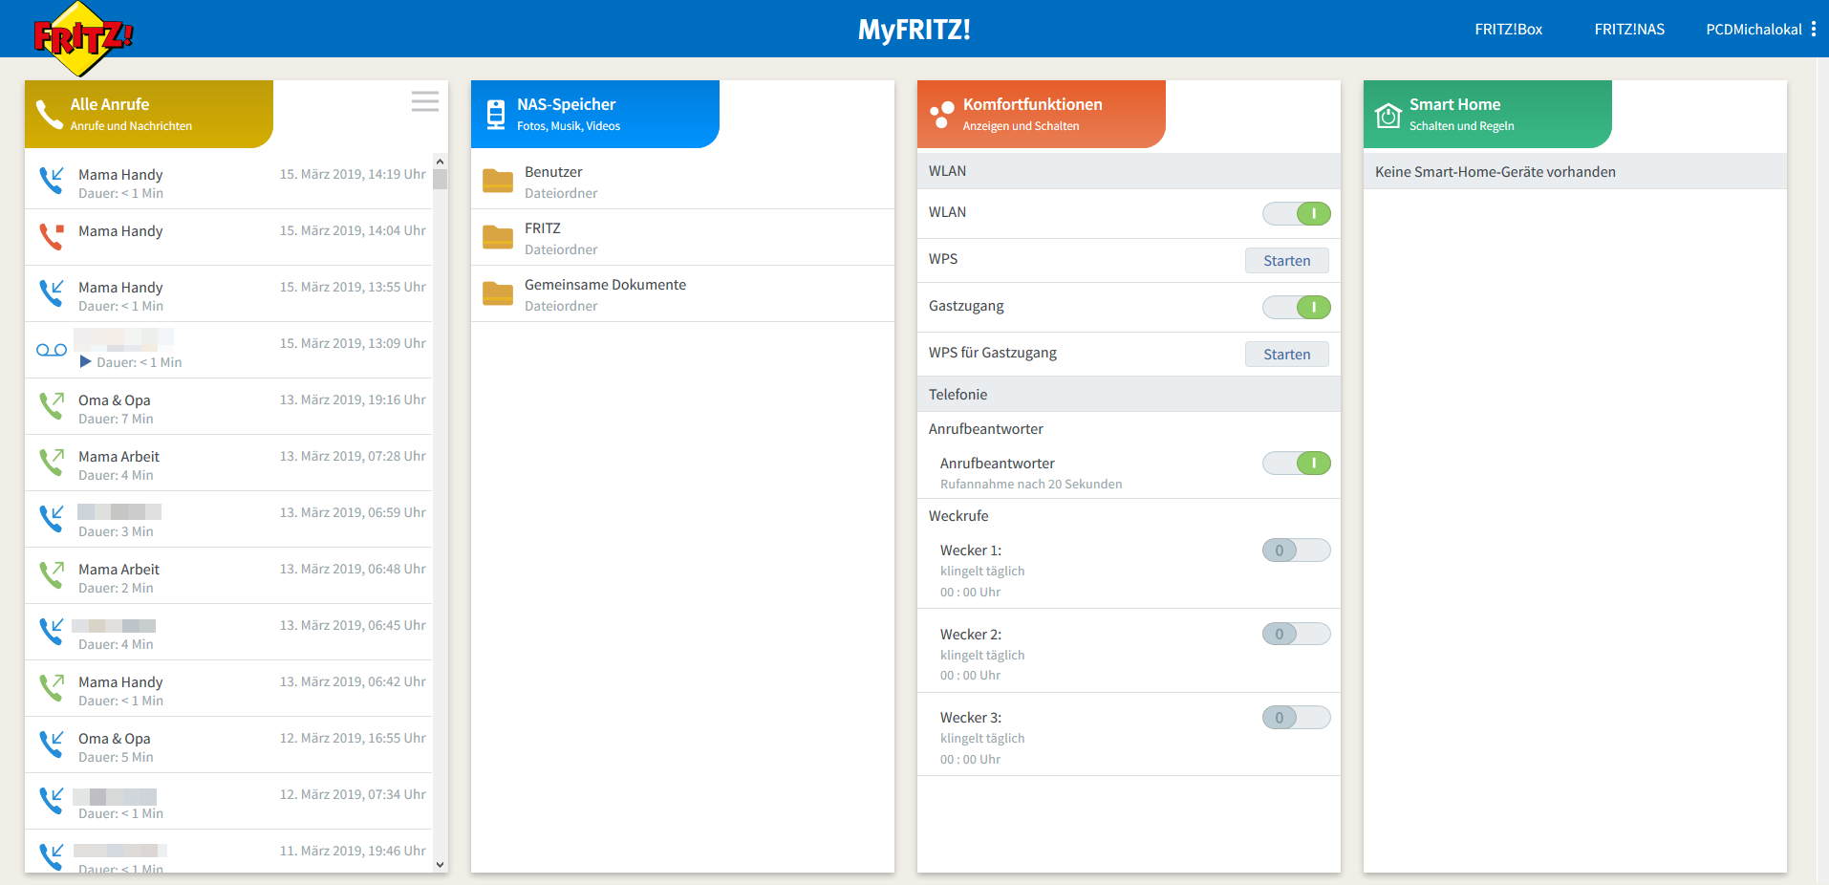The height and width of the screenshot is (885, 1829).
Task: Click 'Rufannahme nach 20 Sekunden' text
Action: [x=1031, y=485]
